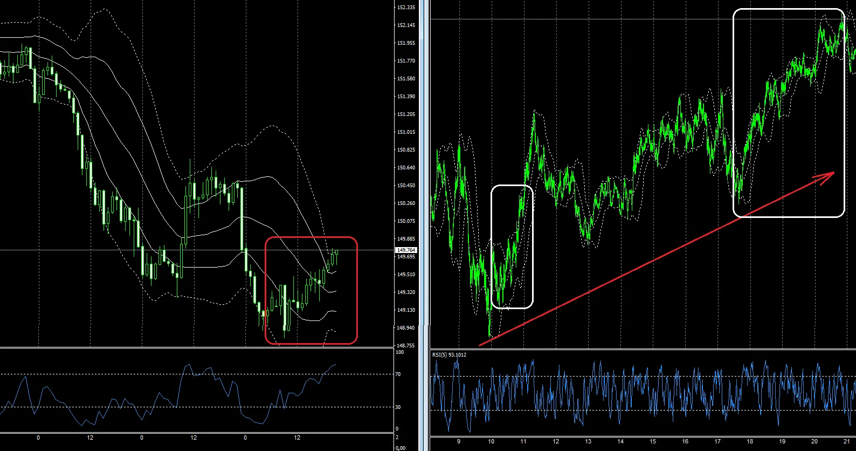Select date 18 on right chart time axis

(750, 441)
